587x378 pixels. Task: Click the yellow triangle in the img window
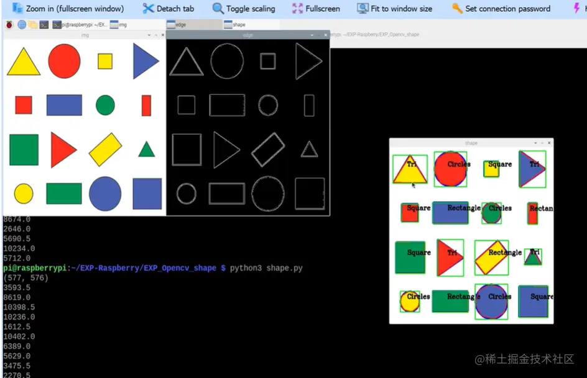point(24,63)
